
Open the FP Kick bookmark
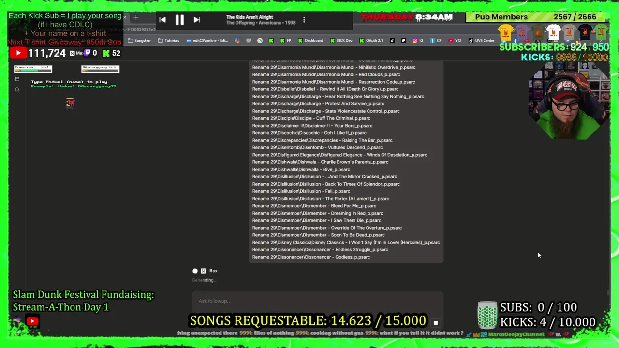pyautogui.click(x=285, y=41)
